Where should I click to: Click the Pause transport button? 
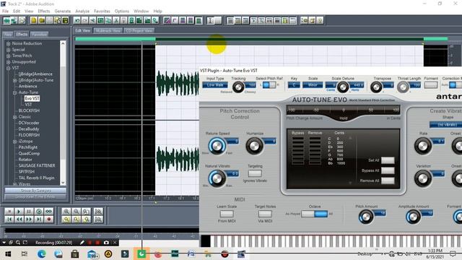[29, 212]
